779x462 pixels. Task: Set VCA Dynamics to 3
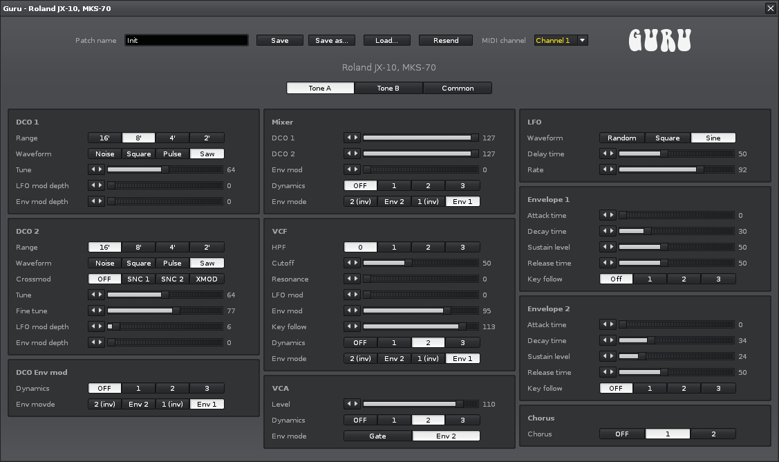tap(462, 421)
